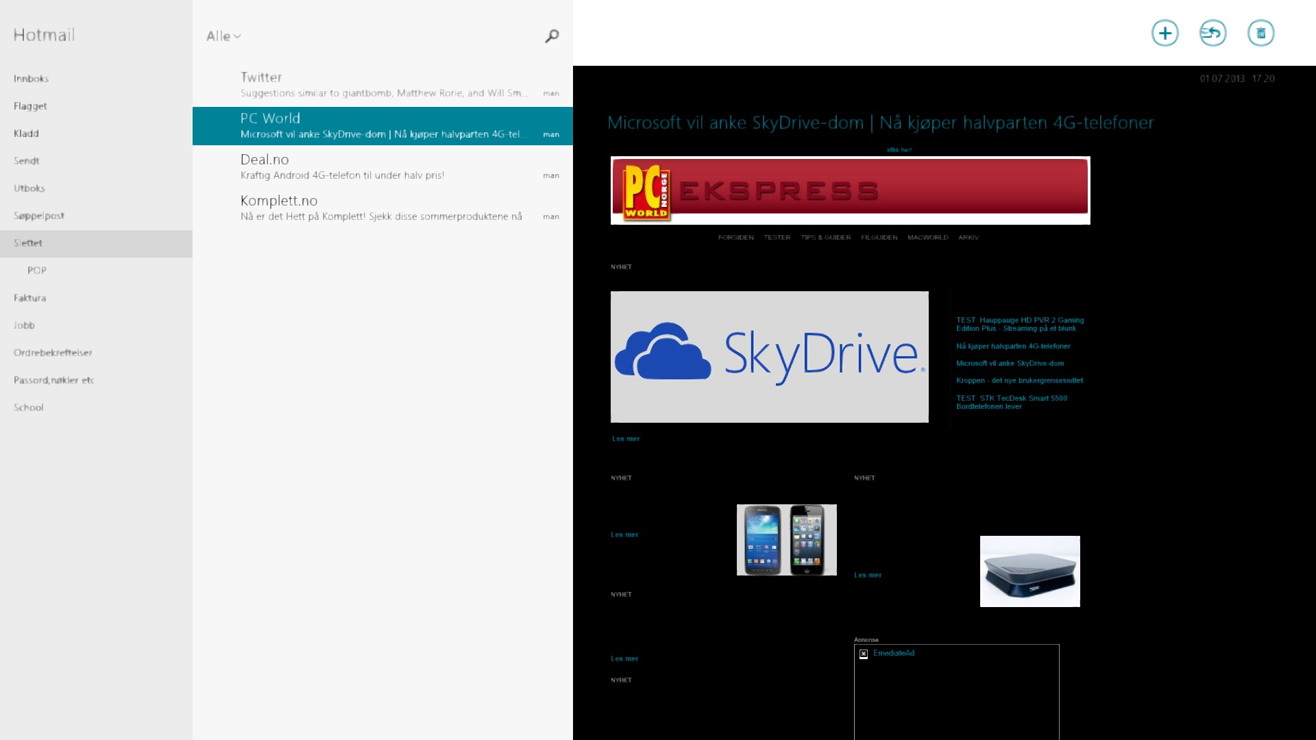Click the new mail plus icon
Image resolution: width=1316 pixels, height=740 pixels.
(1165, 33)
